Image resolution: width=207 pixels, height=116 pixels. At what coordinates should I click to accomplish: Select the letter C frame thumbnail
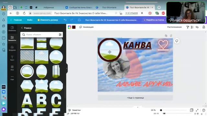(x=56, y=100)
